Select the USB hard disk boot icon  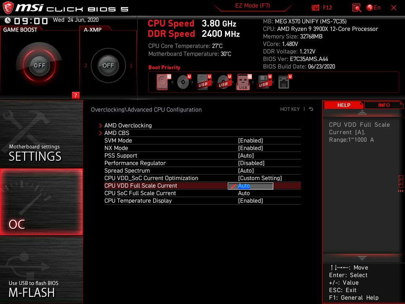(x=203, y=82)
